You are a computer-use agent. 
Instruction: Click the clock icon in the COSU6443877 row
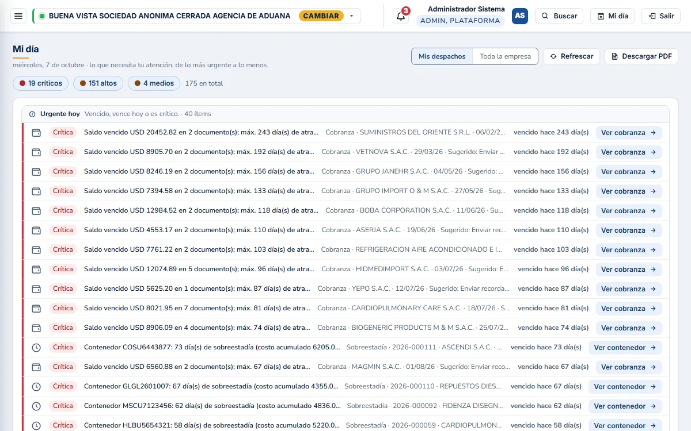(36, 348)
